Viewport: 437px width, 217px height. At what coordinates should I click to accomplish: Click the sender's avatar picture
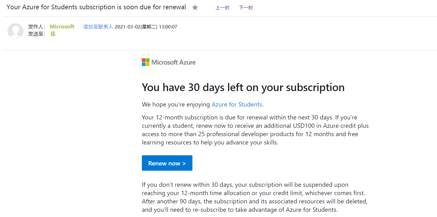click(15, 31)
